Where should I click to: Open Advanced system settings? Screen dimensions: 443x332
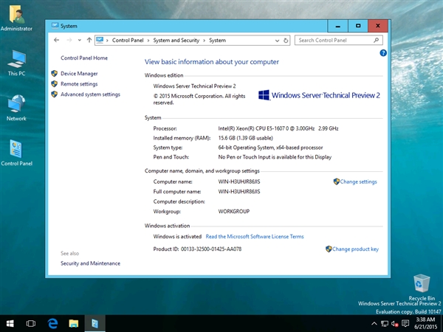click(x=90, y=94)
